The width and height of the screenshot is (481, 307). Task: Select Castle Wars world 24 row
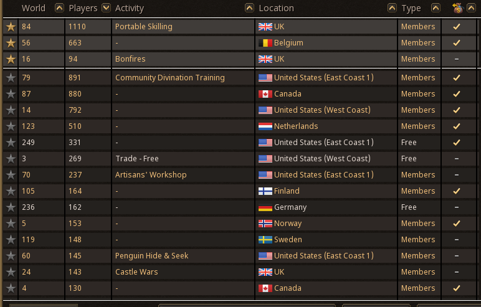point(240,272)
